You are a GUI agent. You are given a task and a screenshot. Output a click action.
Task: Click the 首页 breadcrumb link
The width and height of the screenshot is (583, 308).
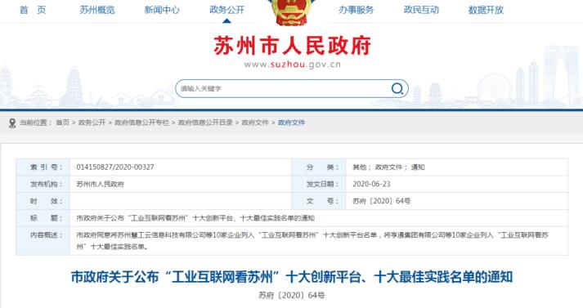62,123
